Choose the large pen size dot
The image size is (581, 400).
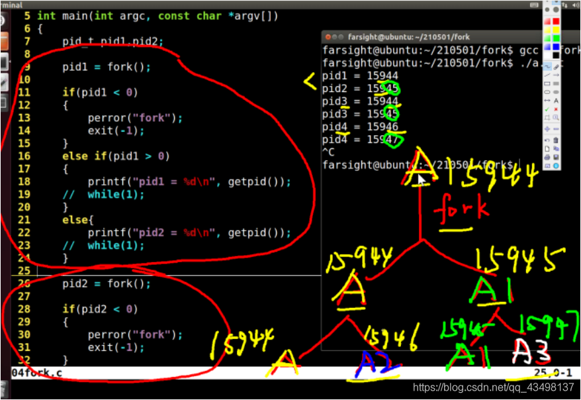(556, 10)
